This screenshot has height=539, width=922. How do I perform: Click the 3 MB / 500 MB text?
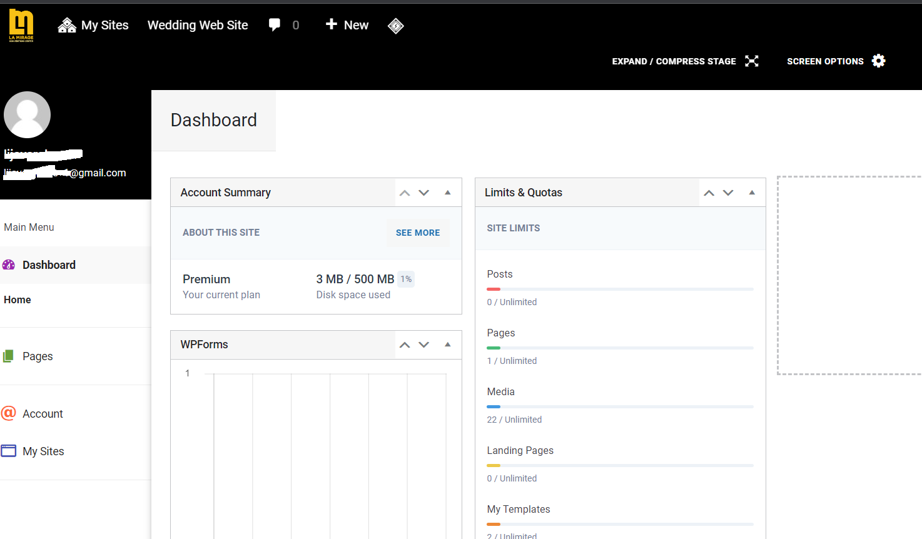[x=355, y=279]
